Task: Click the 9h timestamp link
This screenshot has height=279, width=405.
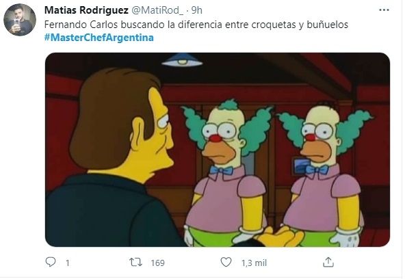Action: point(196,10)
